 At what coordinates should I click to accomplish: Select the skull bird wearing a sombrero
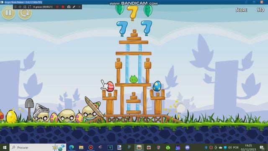[91, 111]
